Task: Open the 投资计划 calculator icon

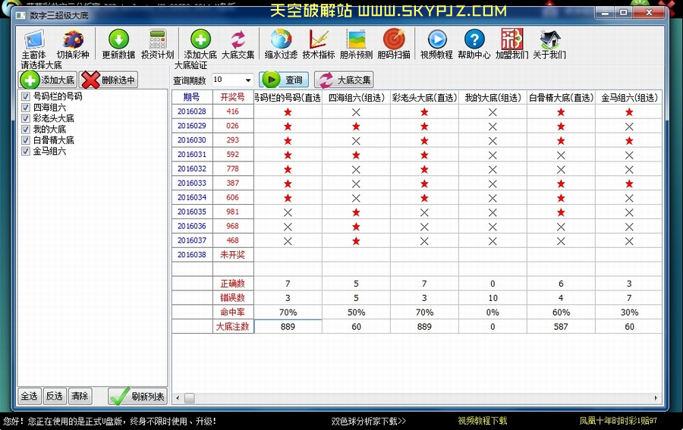Action: pos(157,40)
